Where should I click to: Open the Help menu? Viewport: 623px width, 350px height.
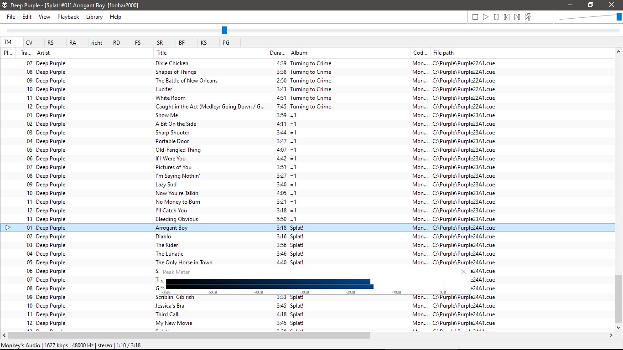coord(115,17)
